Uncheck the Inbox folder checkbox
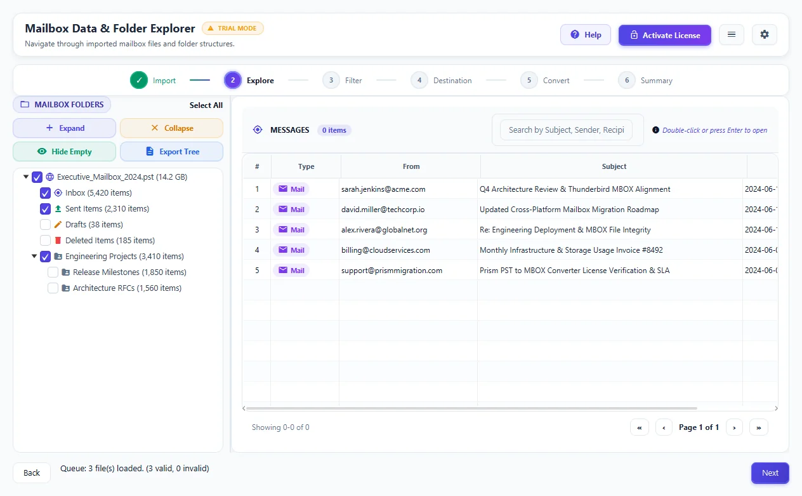 point(45,193)
